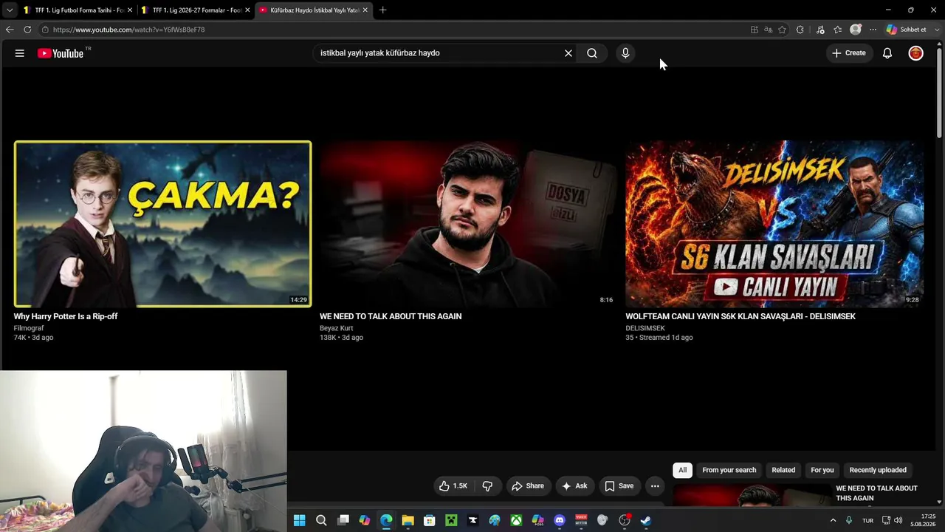
Task: Open the YouTube account avatar menu
Action: point(915,53)
